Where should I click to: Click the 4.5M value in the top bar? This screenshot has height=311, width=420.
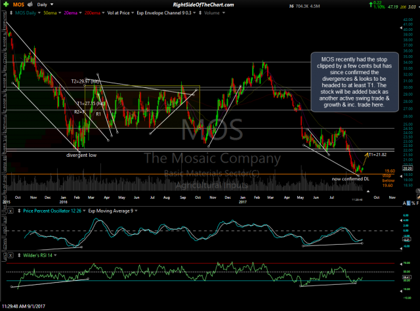315,6
